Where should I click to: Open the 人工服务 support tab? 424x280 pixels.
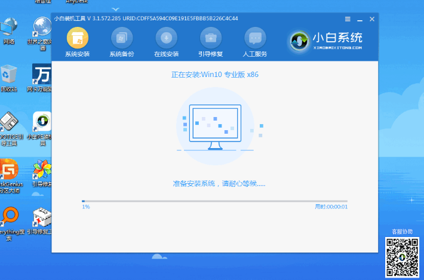(255, 42)
